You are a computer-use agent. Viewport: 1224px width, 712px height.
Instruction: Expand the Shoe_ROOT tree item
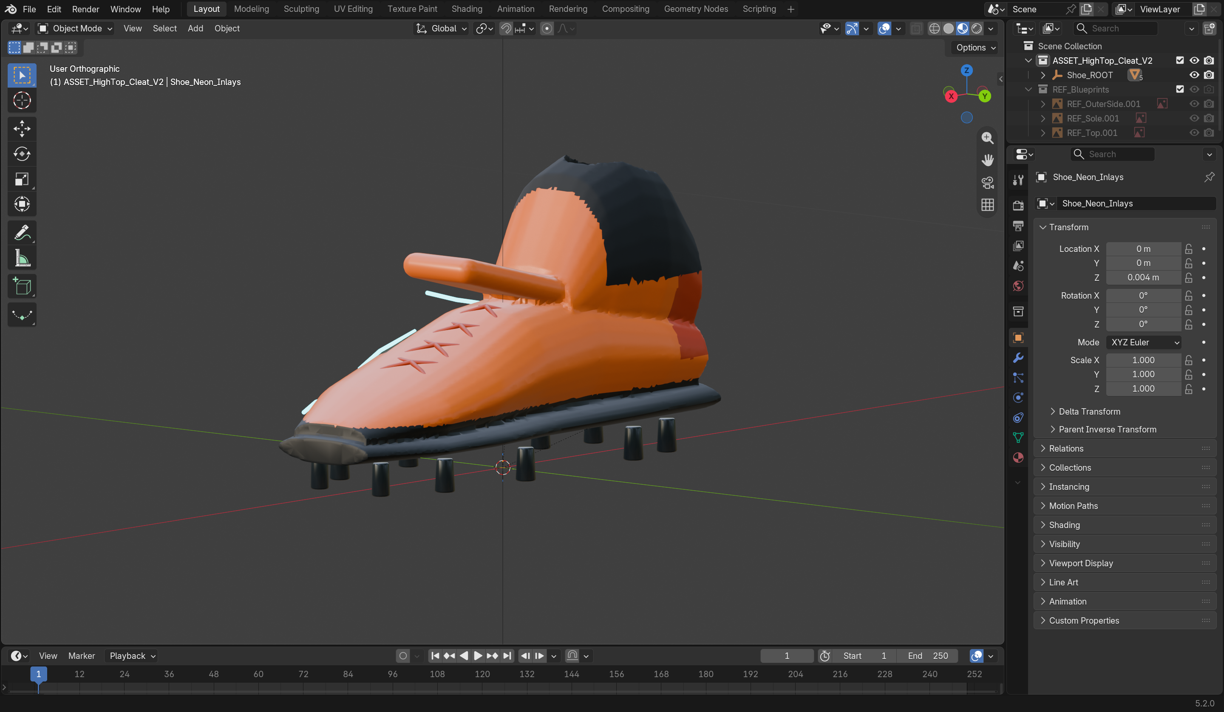point(1043,75)
